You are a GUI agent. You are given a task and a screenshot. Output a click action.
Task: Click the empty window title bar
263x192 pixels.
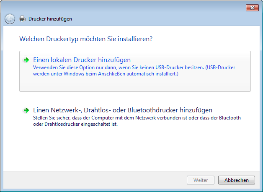pos(126,7)
